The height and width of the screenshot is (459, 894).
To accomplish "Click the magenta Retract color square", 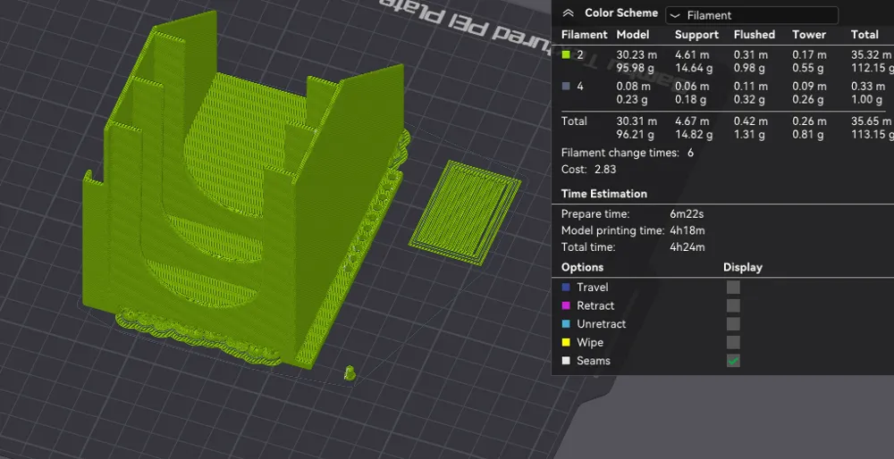I will pos(566,305).
